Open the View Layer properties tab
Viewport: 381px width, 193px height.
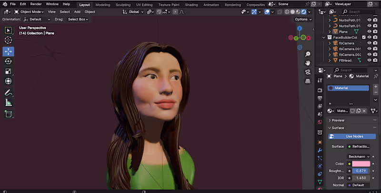point(320,106)
